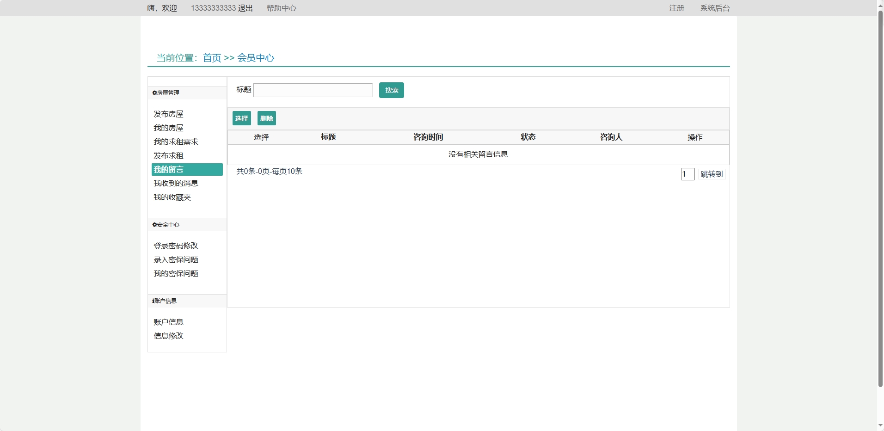The height and width of the screenshot is (431, 884).
Task: Select 发布求租 in sidebar menu
Action: [x=168, y=156]
